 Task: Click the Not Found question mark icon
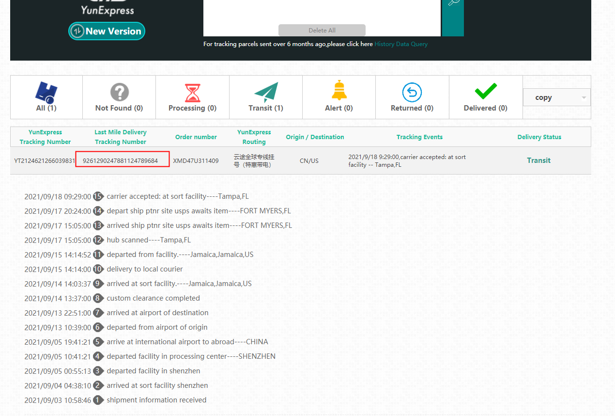click(119, 92)
